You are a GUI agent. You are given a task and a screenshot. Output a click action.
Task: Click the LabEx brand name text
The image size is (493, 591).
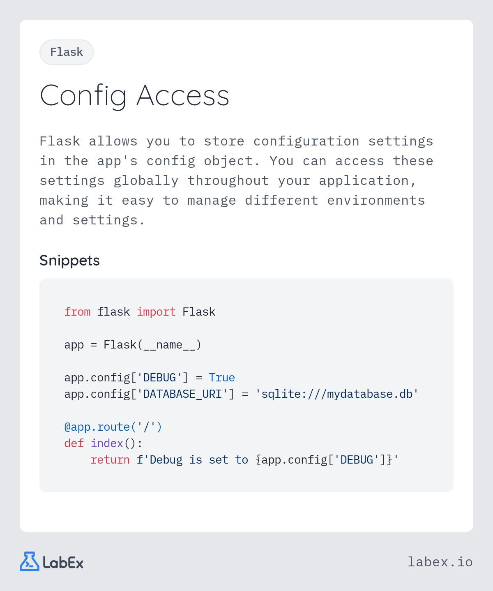[x=63, y=563]
